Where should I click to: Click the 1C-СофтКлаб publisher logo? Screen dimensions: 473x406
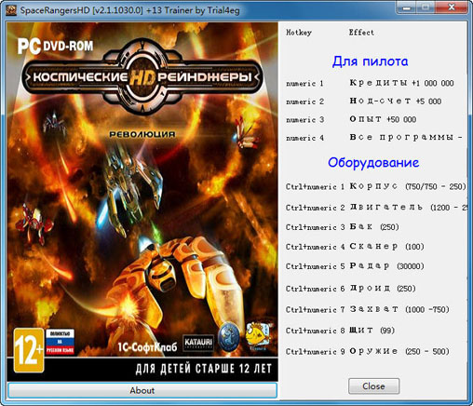point(147,346)
